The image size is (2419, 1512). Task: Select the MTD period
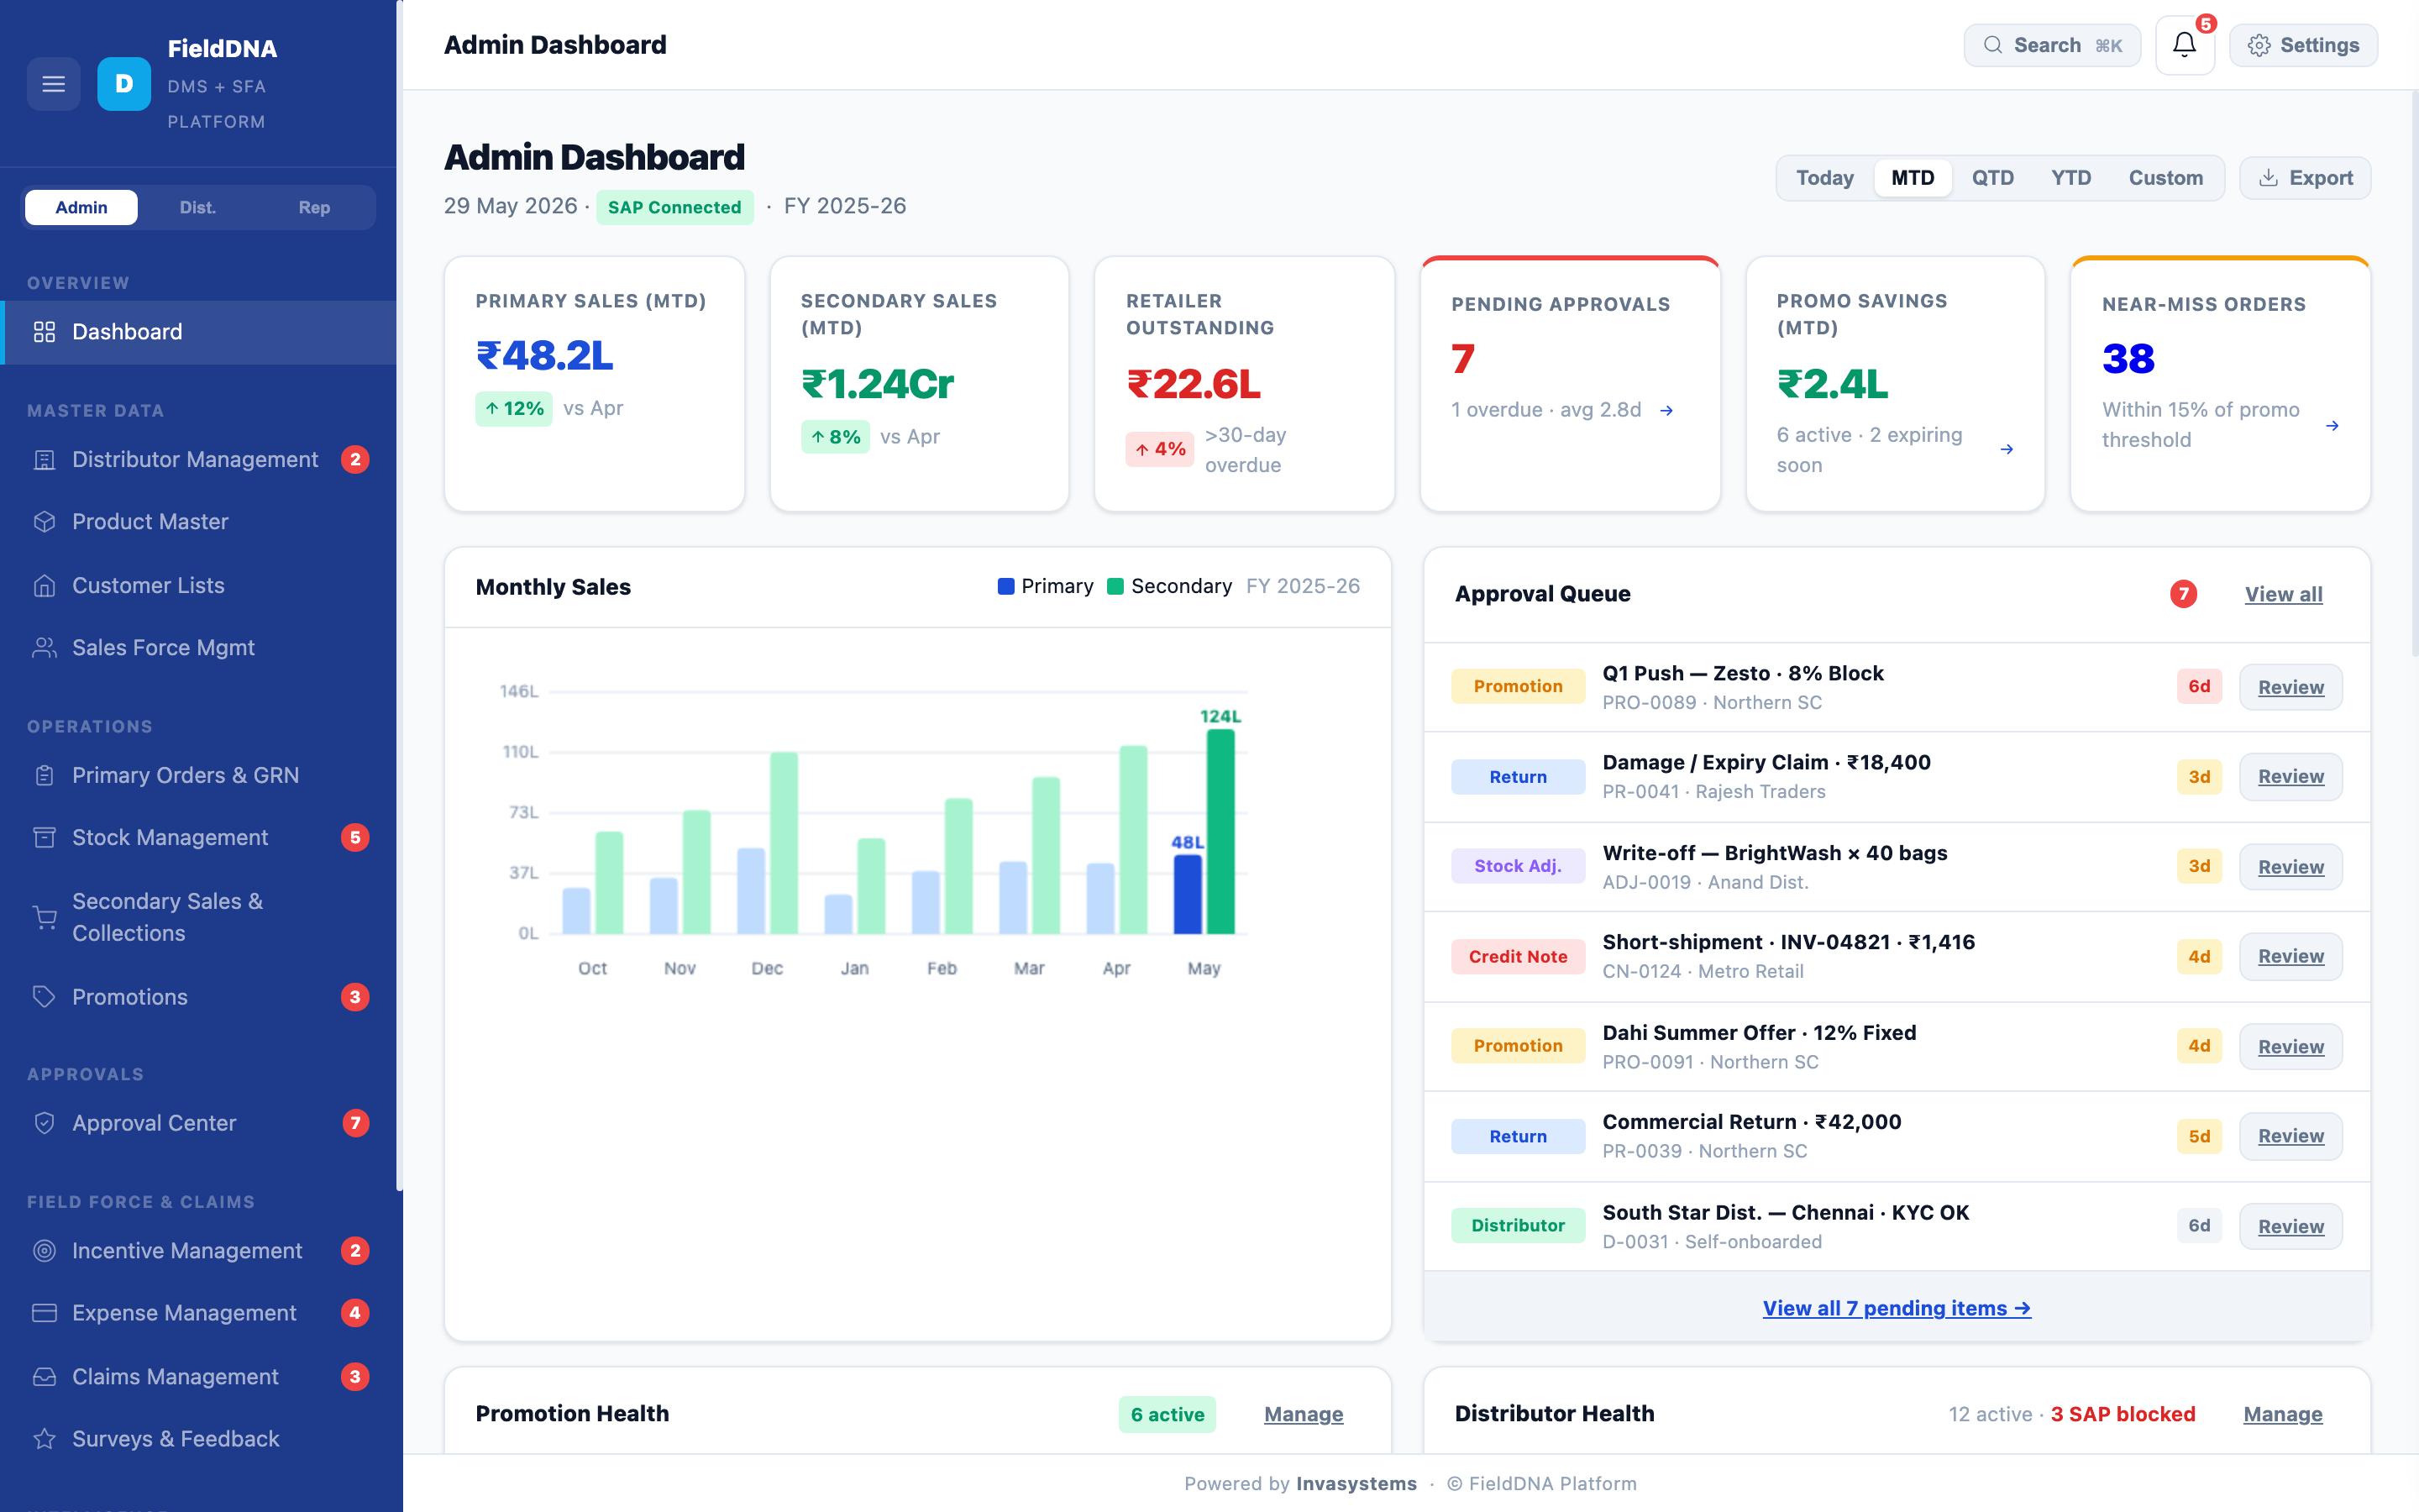1913,178
